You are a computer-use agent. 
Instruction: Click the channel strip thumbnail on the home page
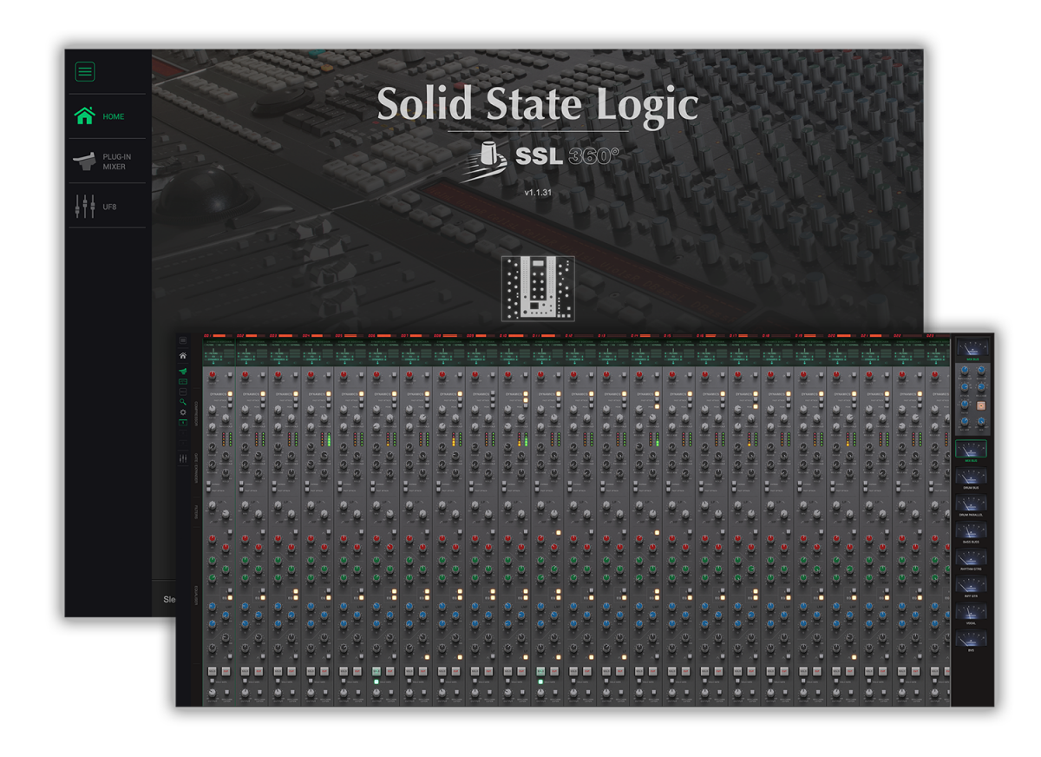tap(538, 288)
